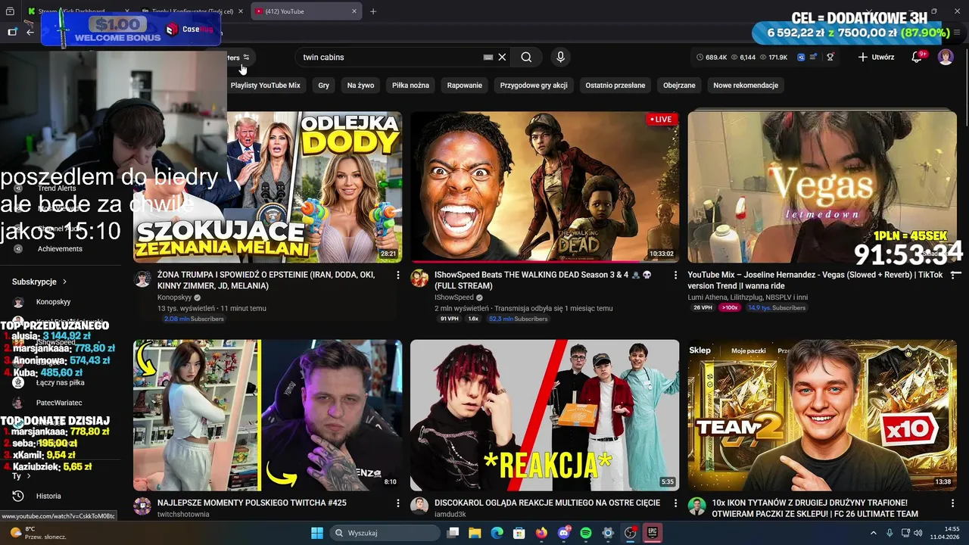Viewport: 969px width, 545px height.
Task: Open OBS Studio from the taskbar
Action: click(x=630, y=533)
